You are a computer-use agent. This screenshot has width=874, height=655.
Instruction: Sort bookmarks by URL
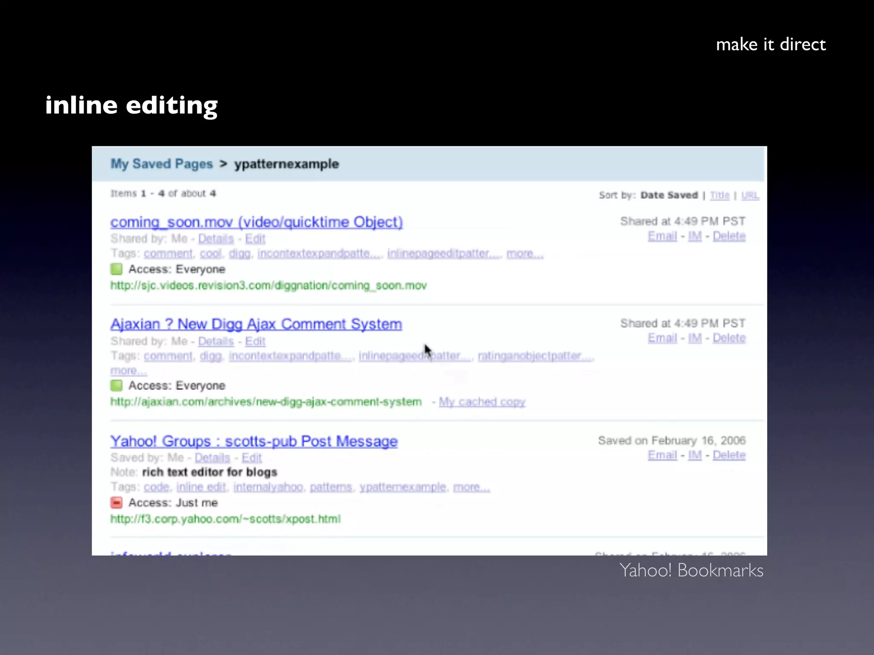pos(750,195)
